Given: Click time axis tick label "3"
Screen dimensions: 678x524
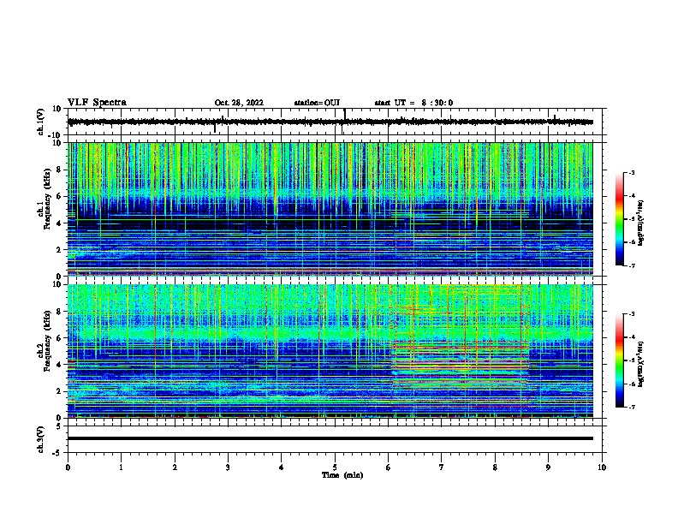Looking at the screenshot, I should pos(228,467).
